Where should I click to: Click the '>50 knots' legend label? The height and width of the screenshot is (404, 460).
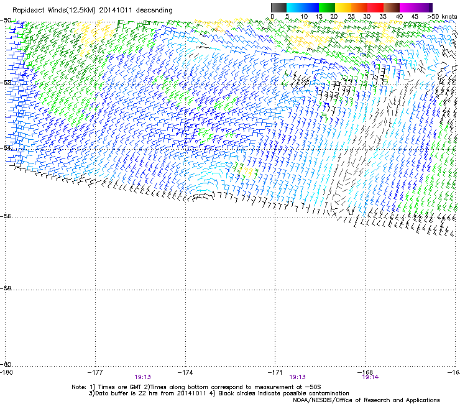(442, 16)
